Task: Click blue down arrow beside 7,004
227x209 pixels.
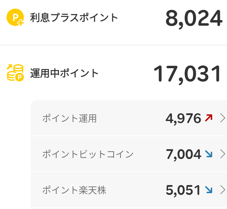Action: coord(209,154)
